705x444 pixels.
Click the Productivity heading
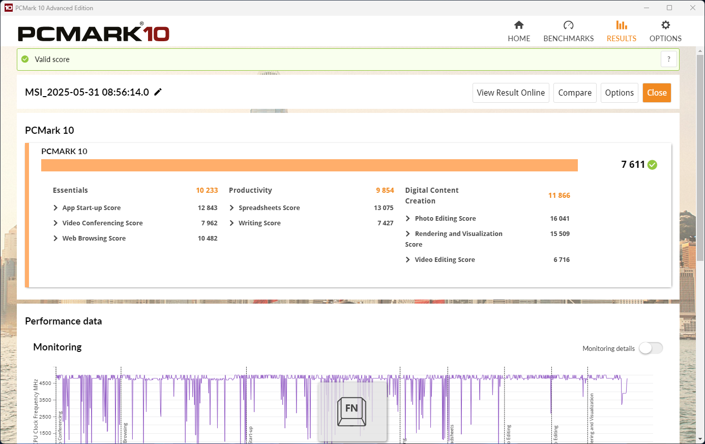(x=250, y=190)
